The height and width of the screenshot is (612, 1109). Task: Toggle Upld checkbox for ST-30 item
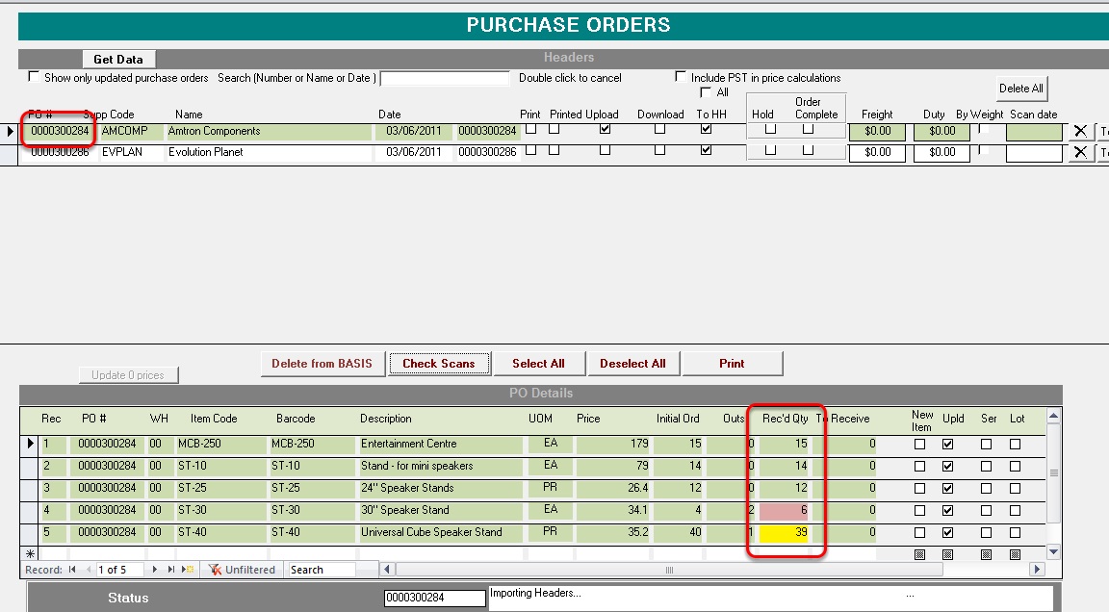point(947,510)
